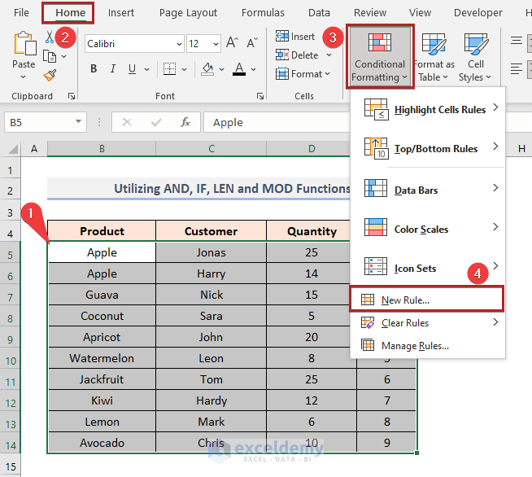Open the File tab
This screenshot has width=532, height=477.
tap(21, 12)
